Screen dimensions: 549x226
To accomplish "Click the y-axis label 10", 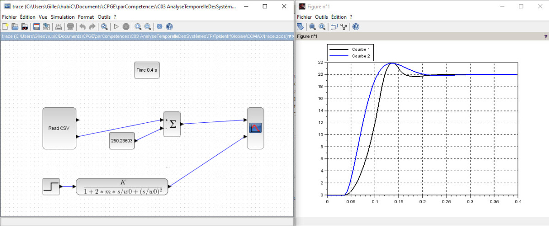I will [x=321, y=135].
